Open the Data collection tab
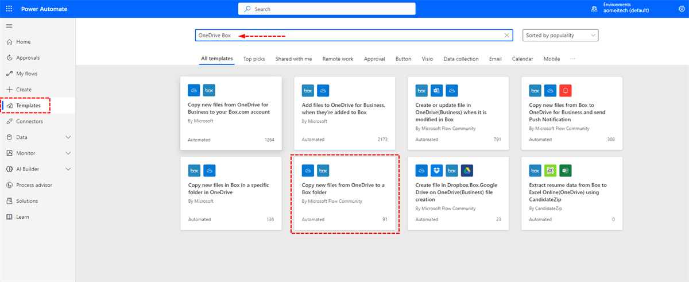The image size is (689, 282). [x=461, y=59]
